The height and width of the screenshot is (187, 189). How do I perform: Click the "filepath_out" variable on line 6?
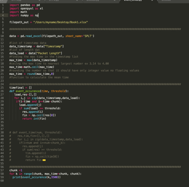click(x=19, y=22)
